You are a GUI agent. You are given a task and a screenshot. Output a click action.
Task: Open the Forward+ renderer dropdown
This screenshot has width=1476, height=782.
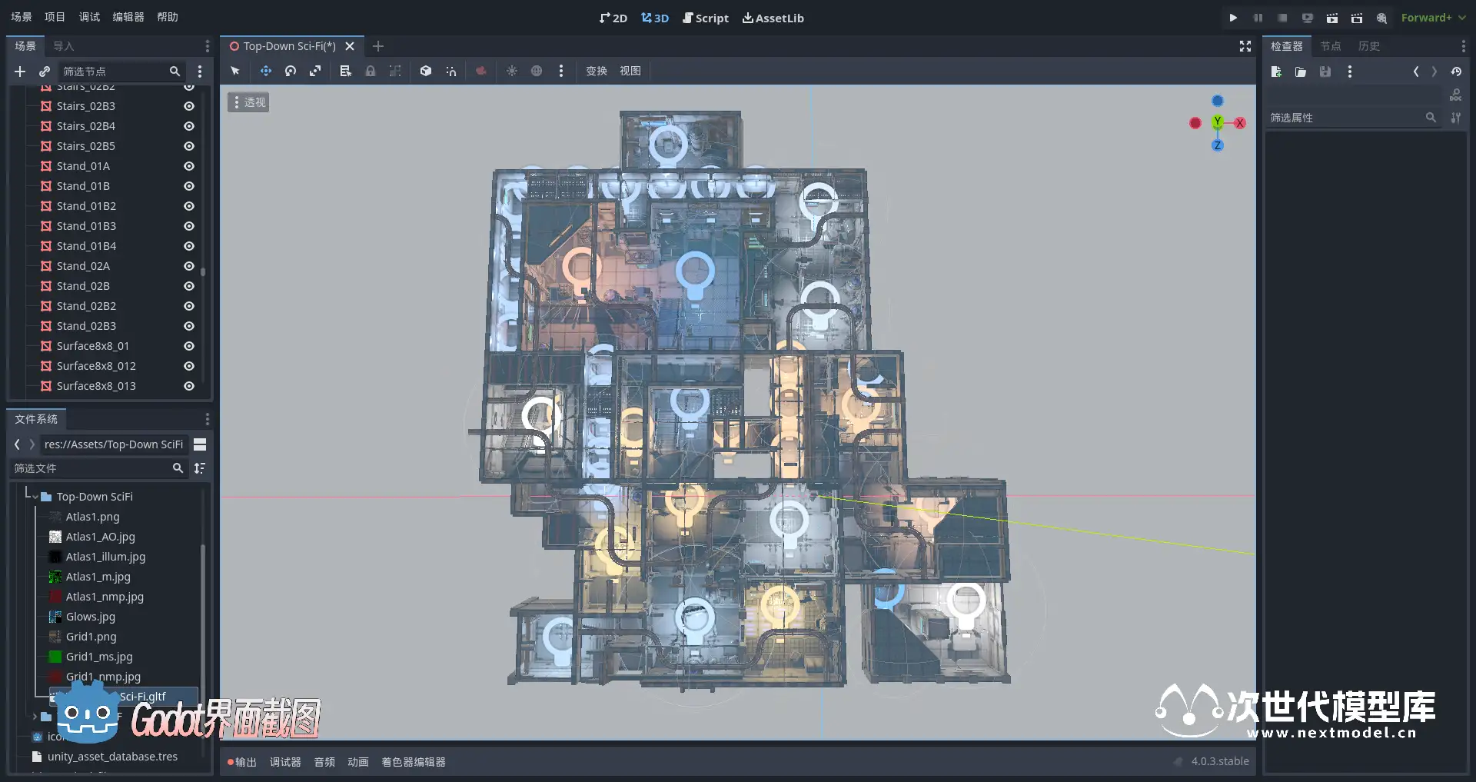pos(1433,18)
